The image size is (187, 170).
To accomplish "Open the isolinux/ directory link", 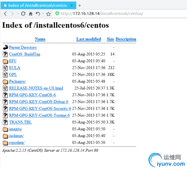I will click(x=16, y=136).
